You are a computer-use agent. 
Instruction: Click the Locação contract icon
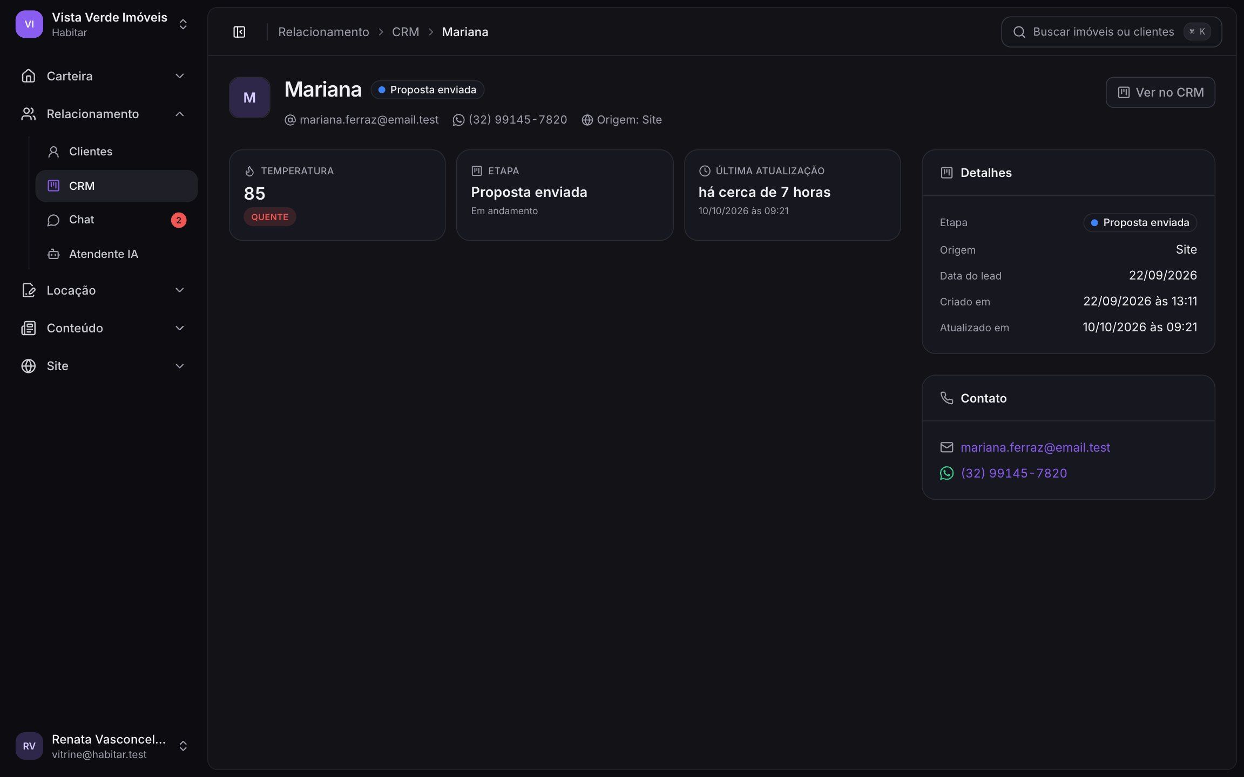click(x=29, y=290)
